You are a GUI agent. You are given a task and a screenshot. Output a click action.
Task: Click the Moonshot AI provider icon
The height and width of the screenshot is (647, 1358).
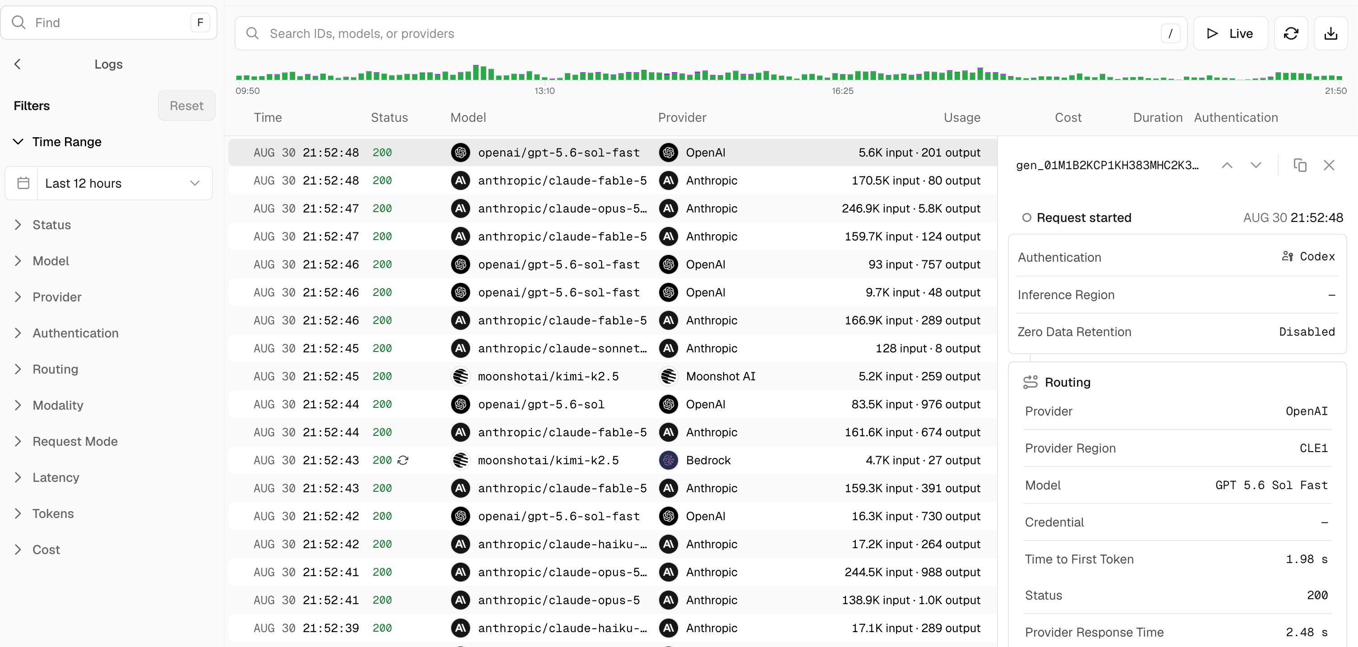click(669, 376)
